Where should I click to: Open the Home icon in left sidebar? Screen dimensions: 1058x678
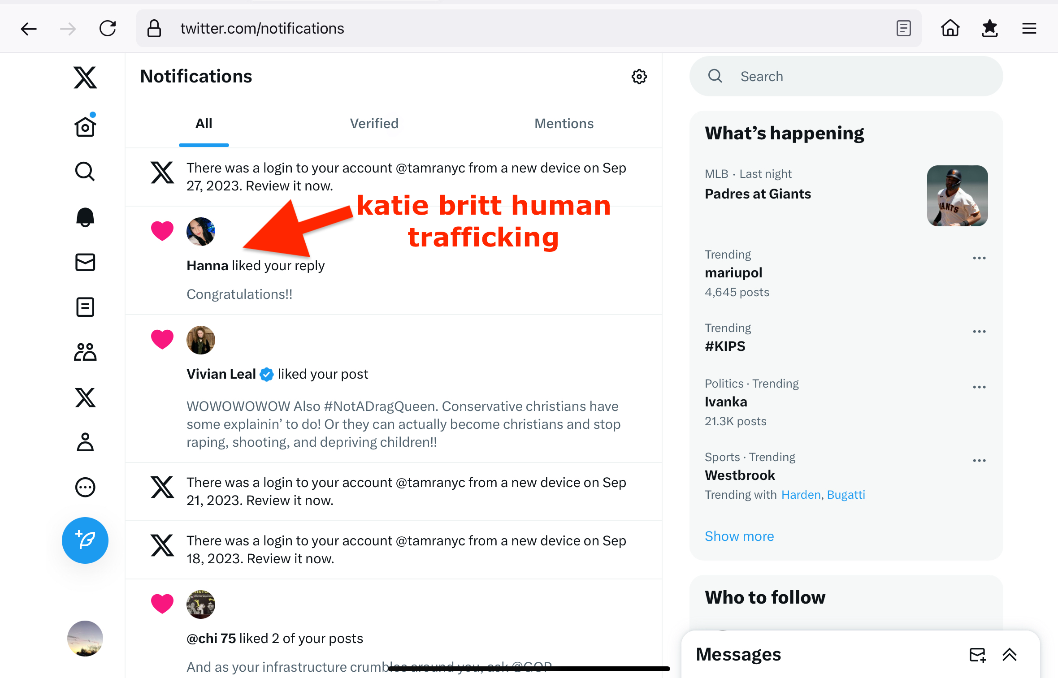tap(85, 127)
